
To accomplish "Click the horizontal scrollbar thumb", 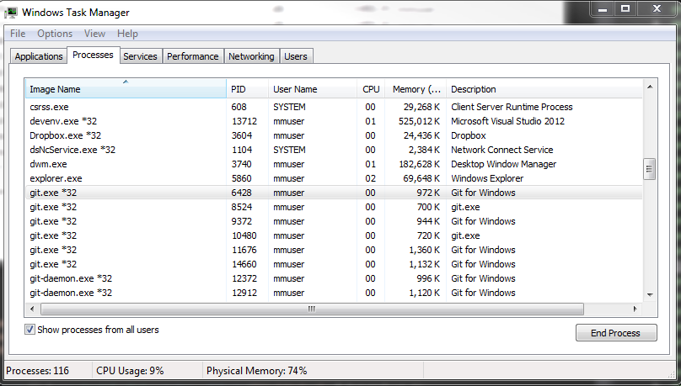I will [x=312, y=309].
